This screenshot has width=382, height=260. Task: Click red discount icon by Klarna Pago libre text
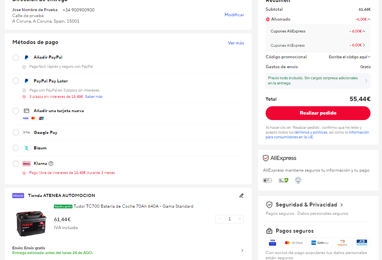[x=24, y=173]
